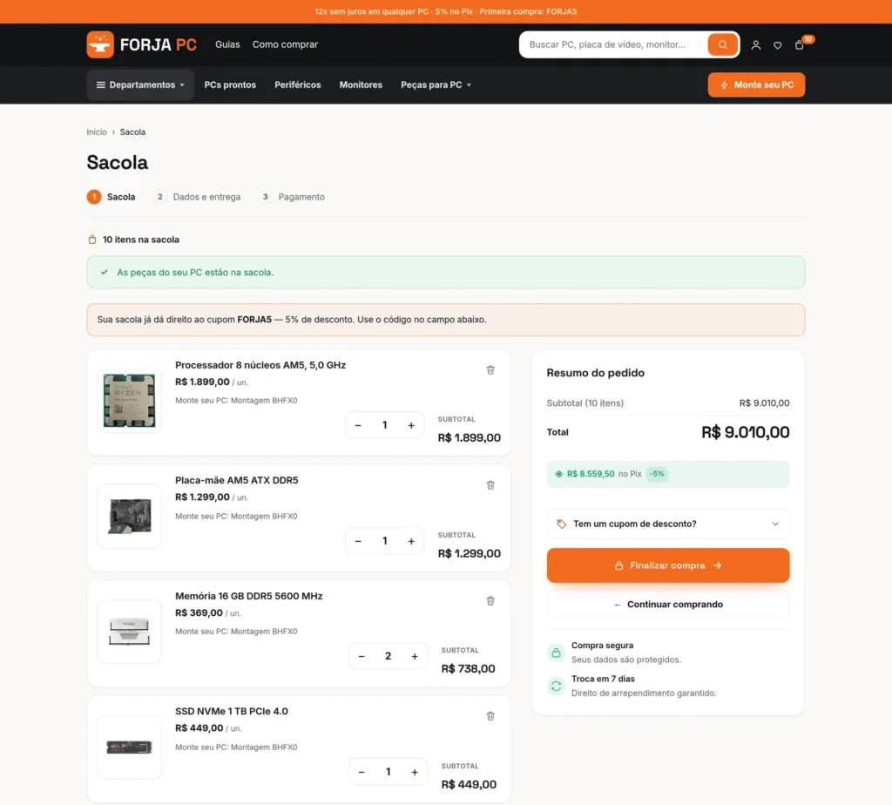Open the NVMe SSD product thumbnail

129,747
